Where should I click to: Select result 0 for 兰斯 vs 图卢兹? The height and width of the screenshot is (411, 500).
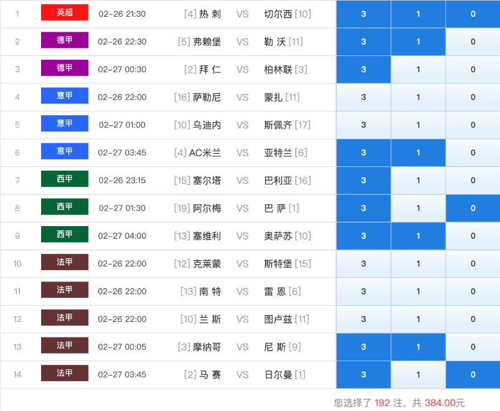473,319
